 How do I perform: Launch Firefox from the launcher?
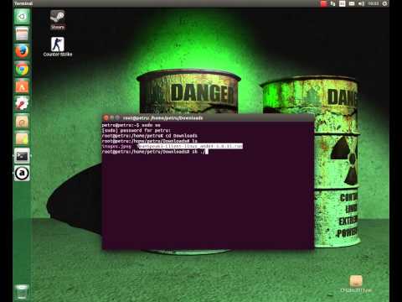[22, 51]
